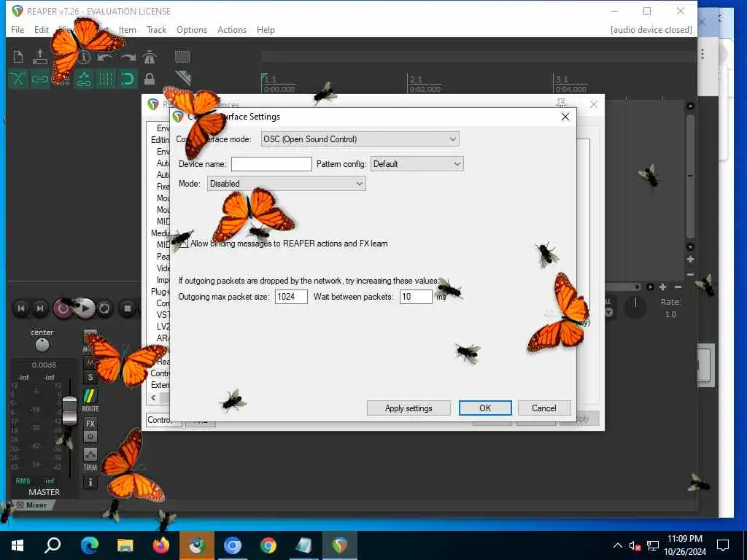Open the Edit menu
This screenshot has width=747, height=560.
click(x=42, y=29)
